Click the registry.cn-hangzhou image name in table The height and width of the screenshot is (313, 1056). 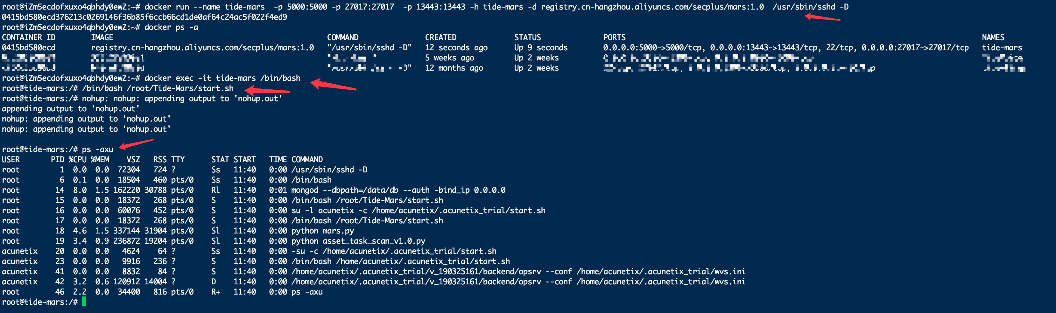[x=202, y=47]
